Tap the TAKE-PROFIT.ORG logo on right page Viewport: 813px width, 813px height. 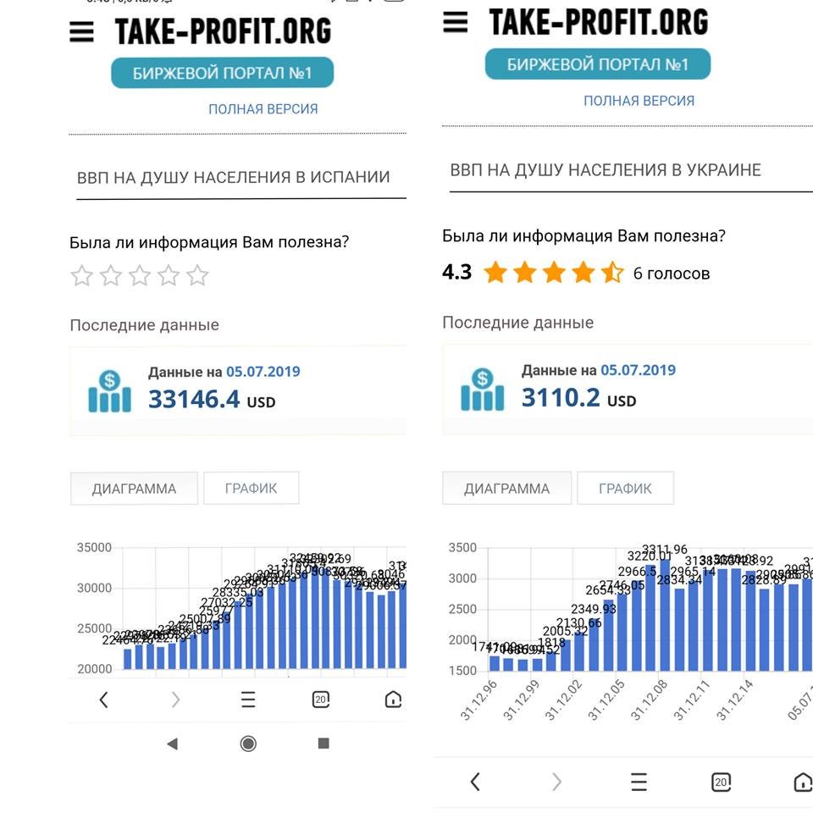599,22
